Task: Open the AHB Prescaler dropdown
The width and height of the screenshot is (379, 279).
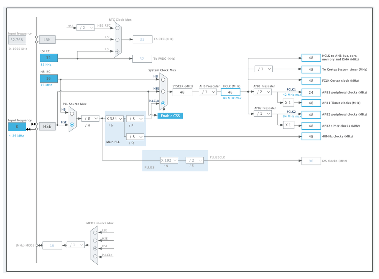Action: click(208, 92)
